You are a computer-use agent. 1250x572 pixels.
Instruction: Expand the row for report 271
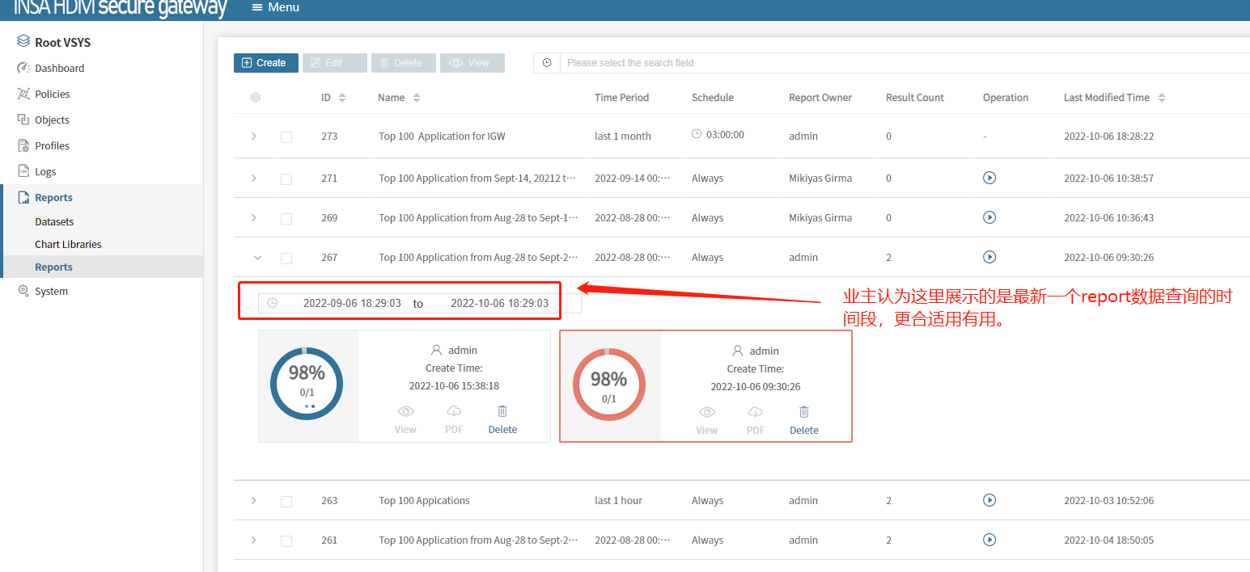point(254,178)
